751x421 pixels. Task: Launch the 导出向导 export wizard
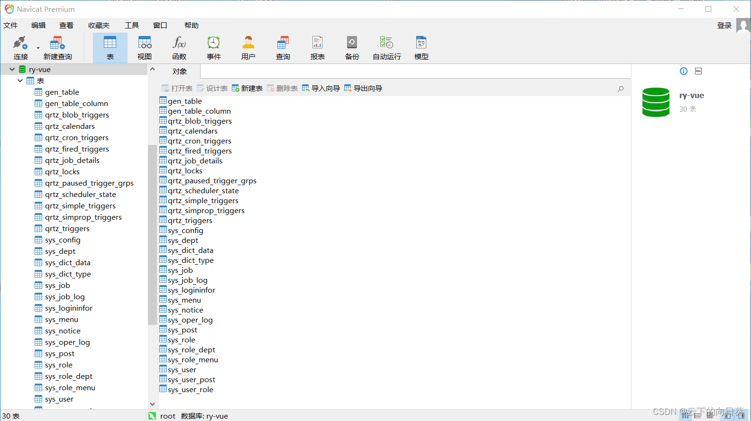click(x=363, y=89)
